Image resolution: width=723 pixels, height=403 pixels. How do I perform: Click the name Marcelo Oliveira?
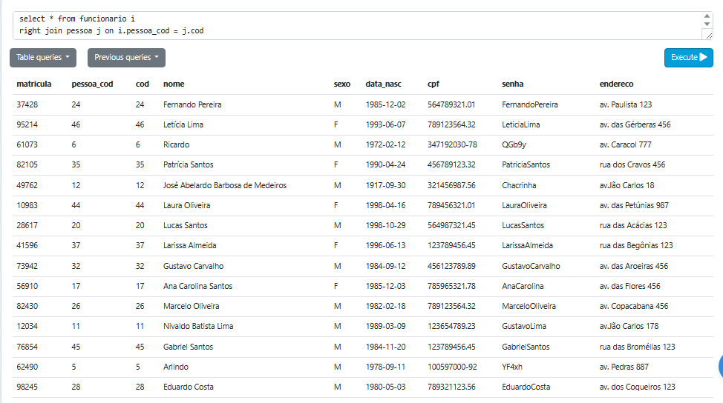[191, 306]
